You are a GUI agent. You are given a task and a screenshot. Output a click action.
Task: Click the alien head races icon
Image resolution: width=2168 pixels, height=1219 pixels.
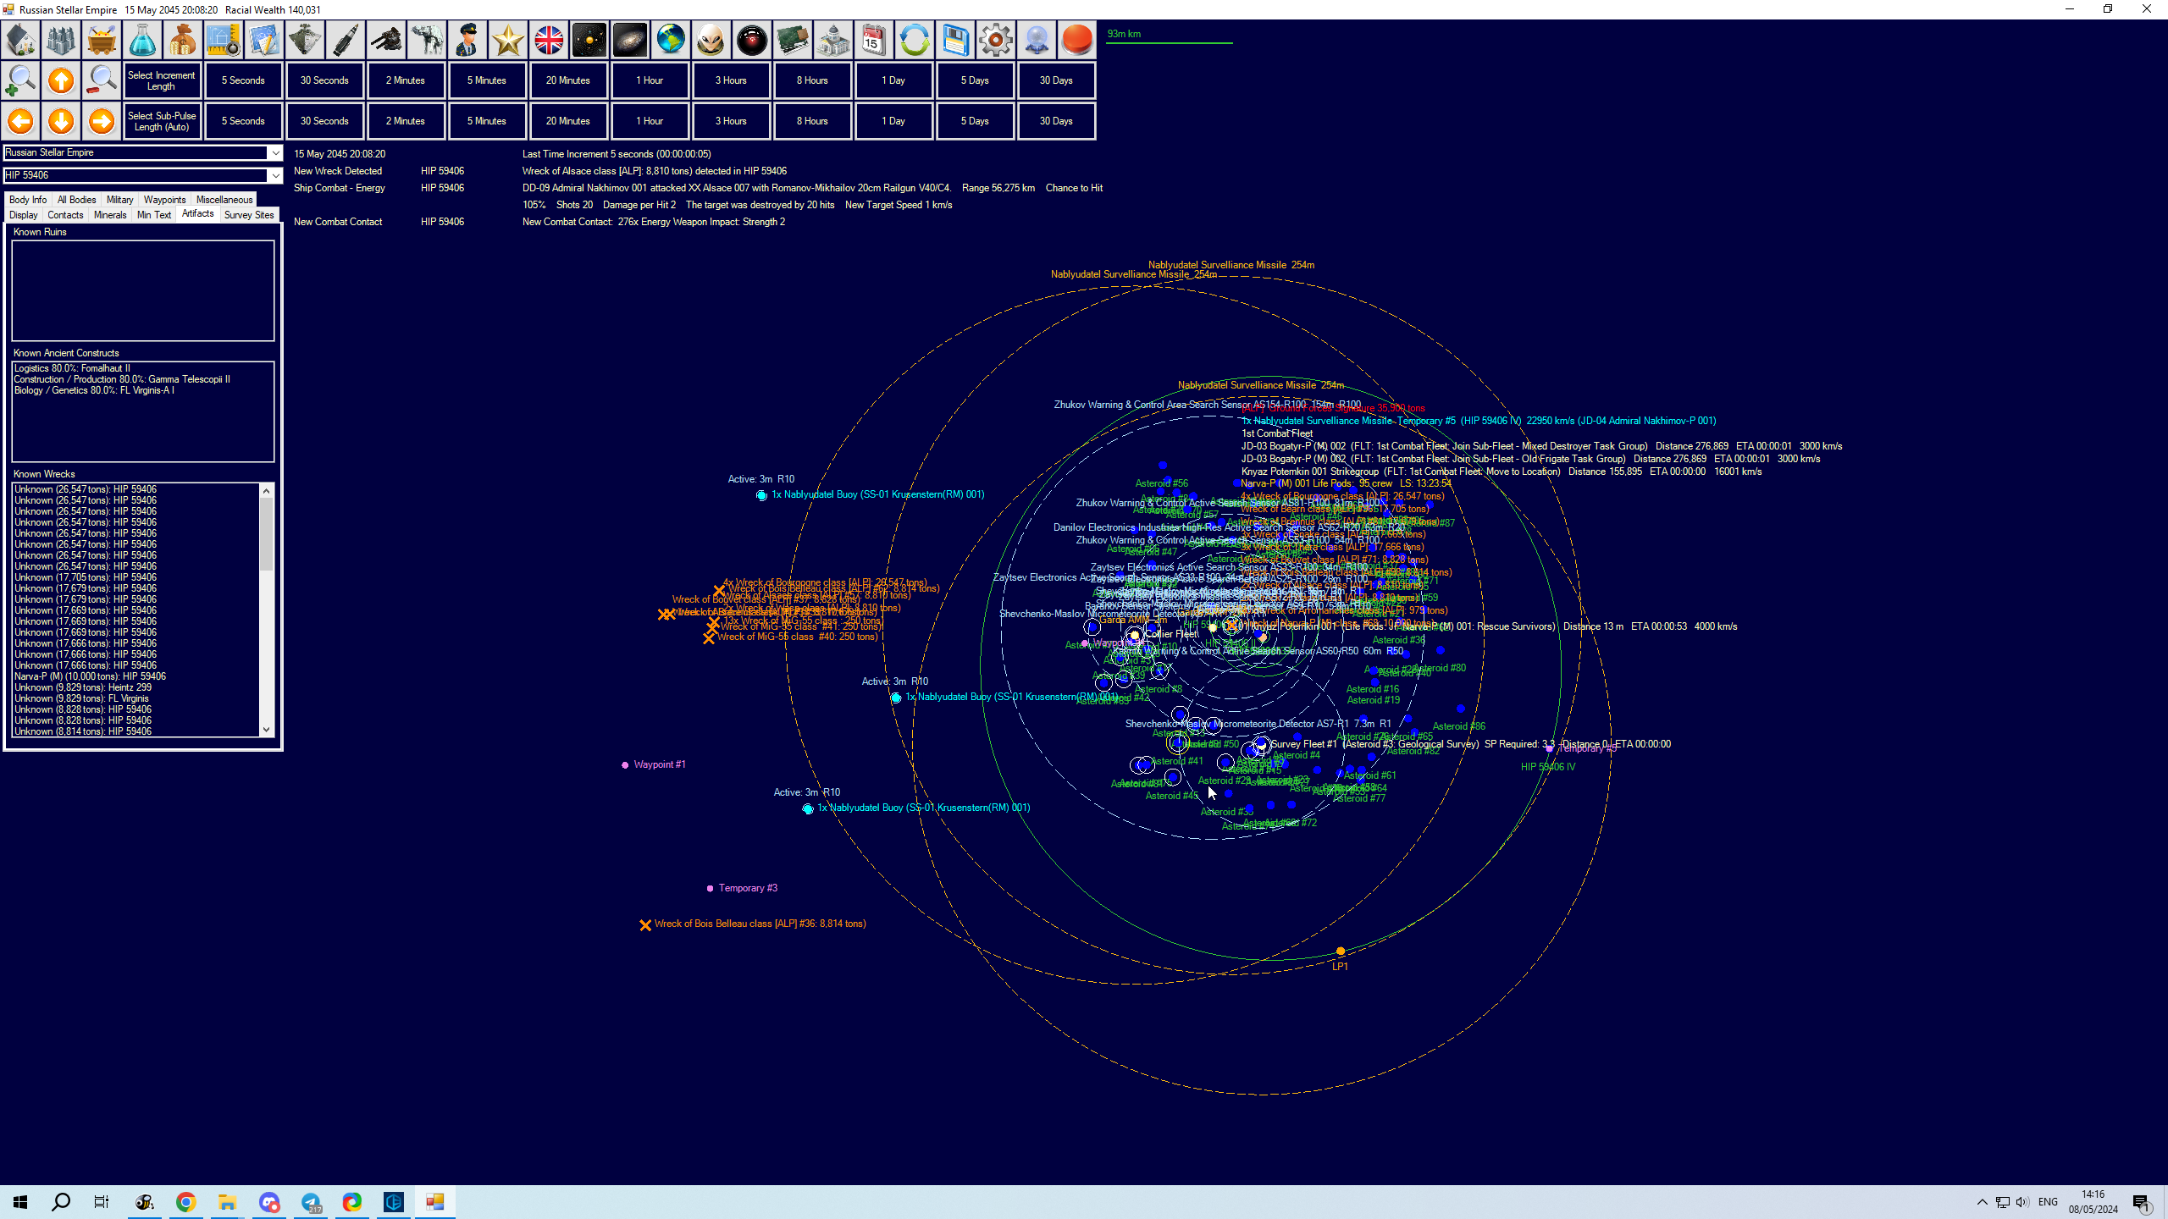[711, 40]
